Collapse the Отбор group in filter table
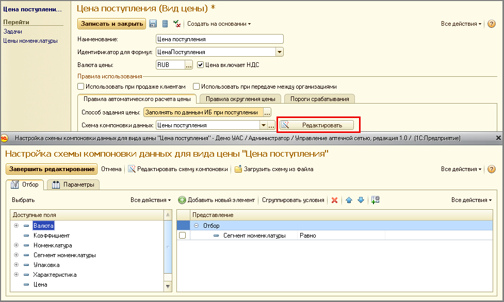504x302 pixels. click(x=196, y=226)
